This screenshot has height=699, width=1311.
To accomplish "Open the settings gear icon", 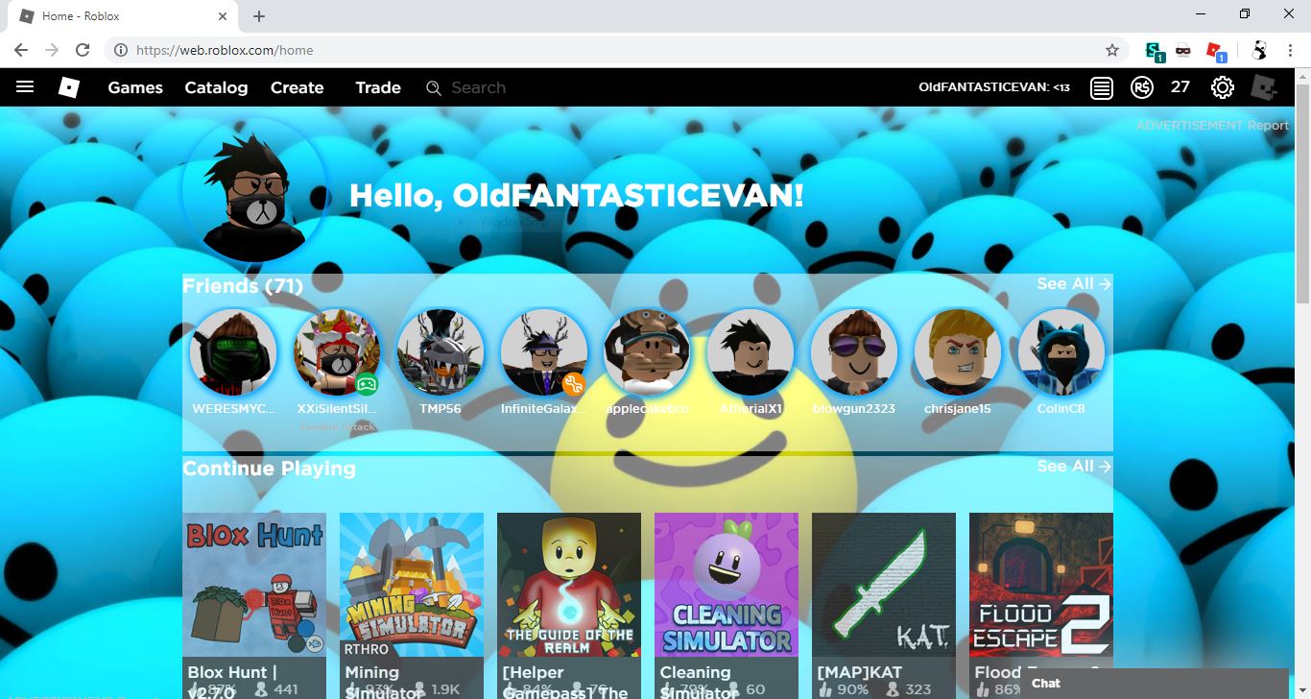I will click(x=1222, y=87).
